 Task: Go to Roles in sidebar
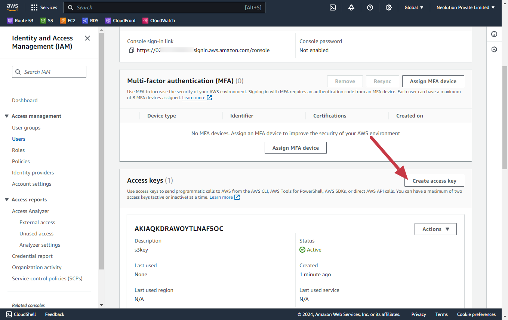(18, 150)
